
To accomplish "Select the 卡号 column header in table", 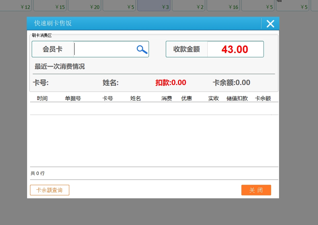I will pos(108,98).
